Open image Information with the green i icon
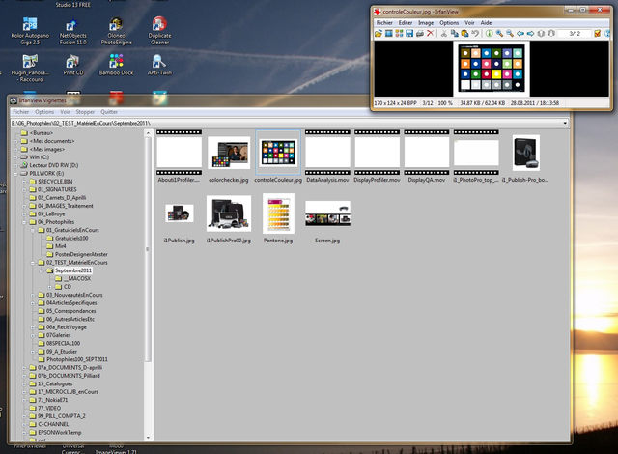 click(x=489, y=33)
